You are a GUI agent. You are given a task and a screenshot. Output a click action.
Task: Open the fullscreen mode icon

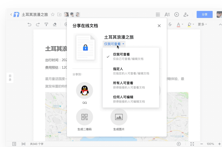(x=192, y=144)
